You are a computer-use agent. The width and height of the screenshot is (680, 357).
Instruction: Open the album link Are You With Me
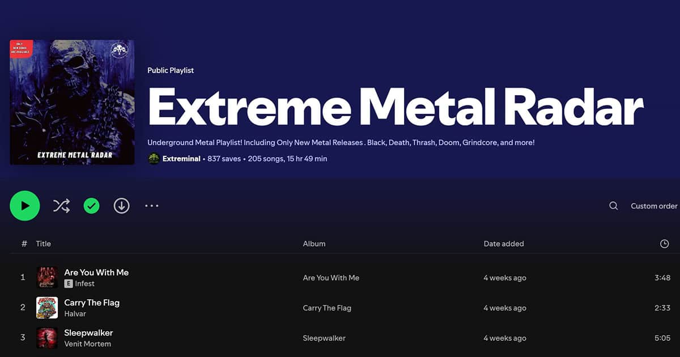click(x=331, y=278)
